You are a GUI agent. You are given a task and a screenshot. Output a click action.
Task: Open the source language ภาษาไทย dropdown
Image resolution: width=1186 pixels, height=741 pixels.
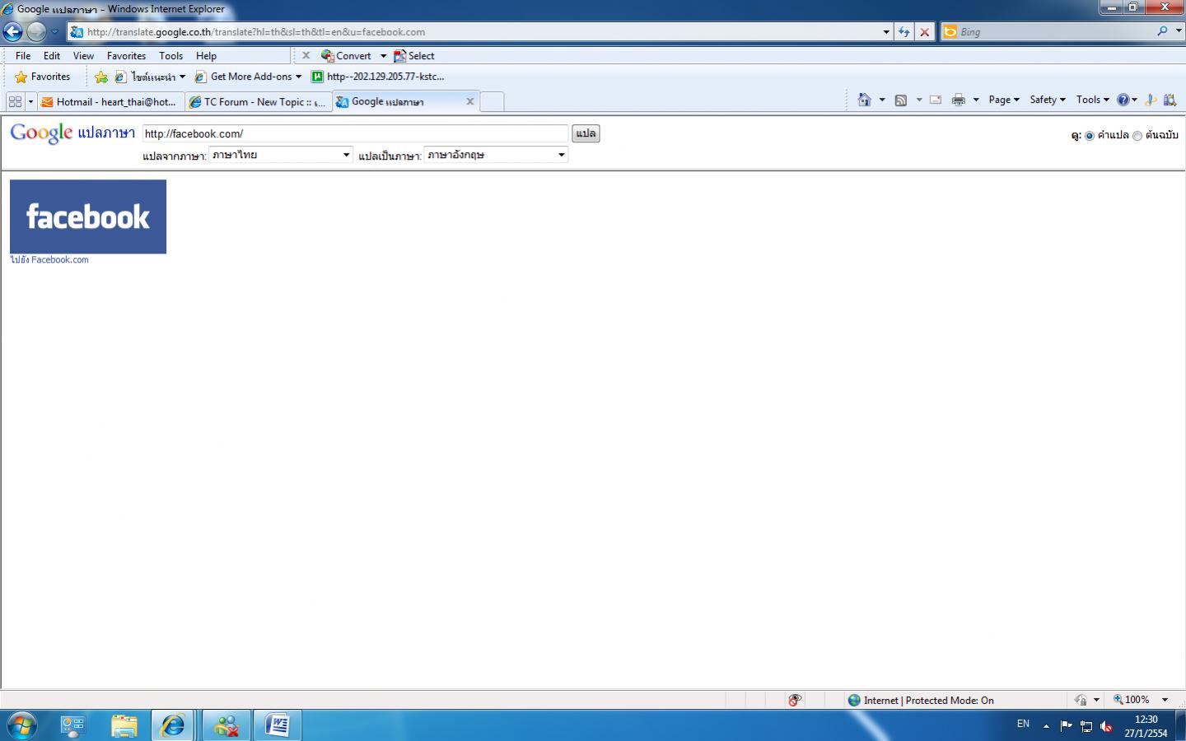click(x=281, y=155)
